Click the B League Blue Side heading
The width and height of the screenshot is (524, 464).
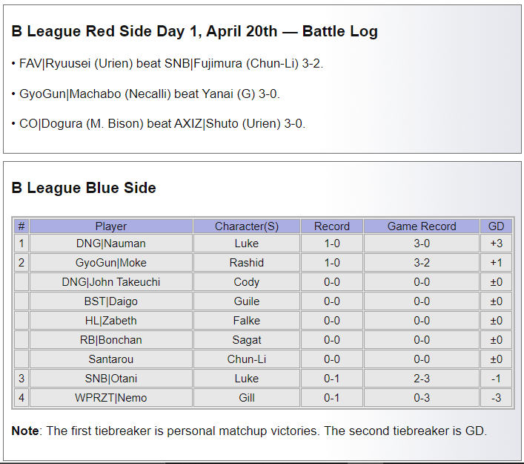click(84, 188)
